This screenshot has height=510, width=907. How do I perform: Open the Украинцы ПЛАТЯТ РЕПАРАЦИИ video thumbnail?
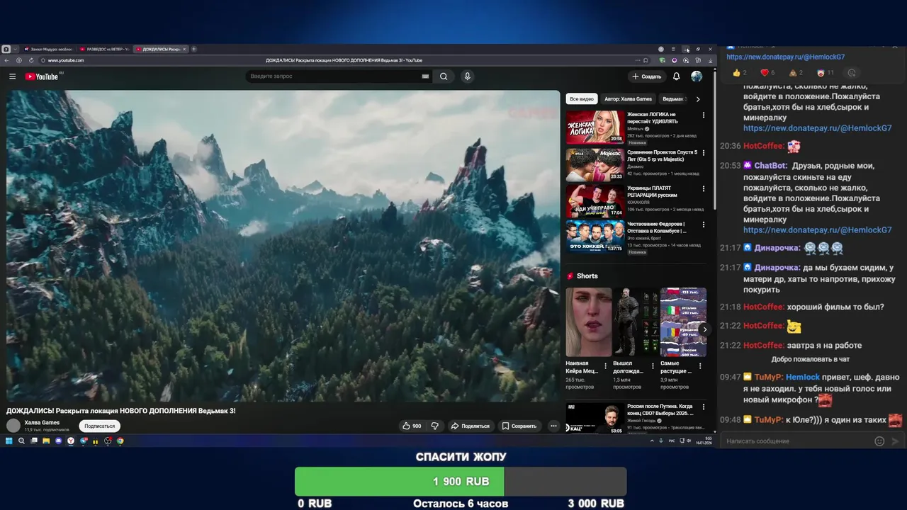coord(595,201)
